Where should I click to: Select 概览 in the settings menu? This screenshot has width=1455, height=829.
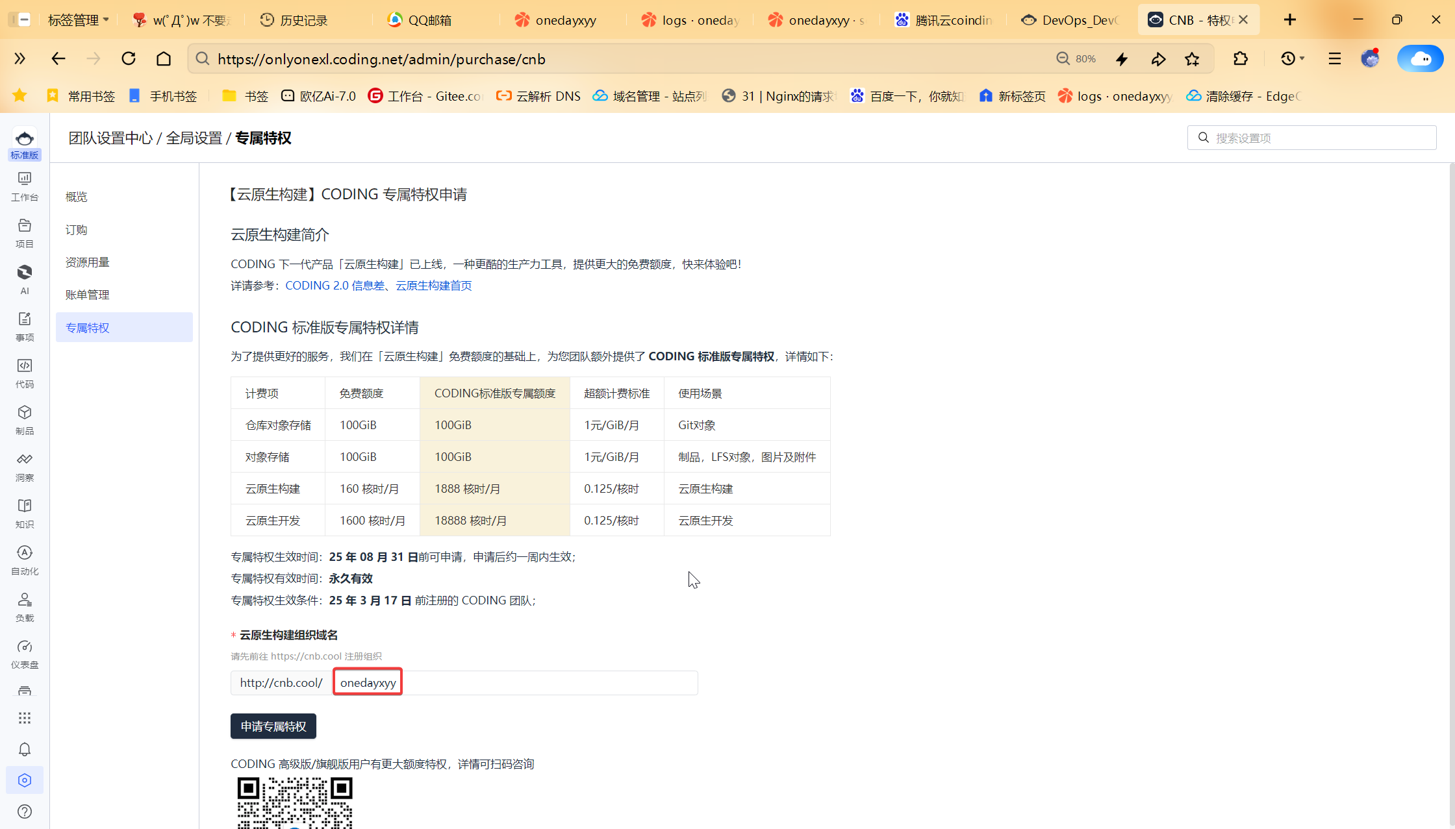pos(124,197)
